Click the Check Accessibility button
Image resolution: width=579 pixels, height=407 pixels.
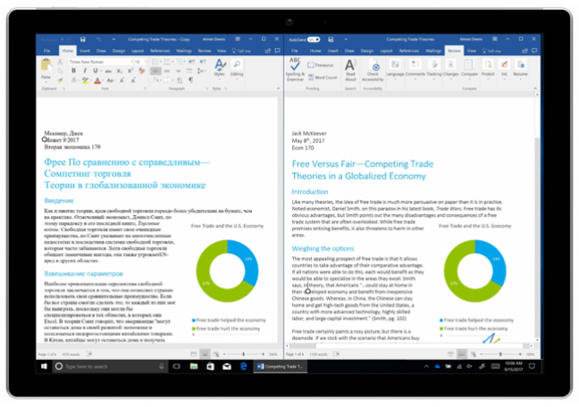point(373,70)
